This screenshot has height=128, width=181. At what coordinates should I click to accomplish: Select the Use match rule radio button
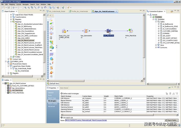[x=62, y=118]
